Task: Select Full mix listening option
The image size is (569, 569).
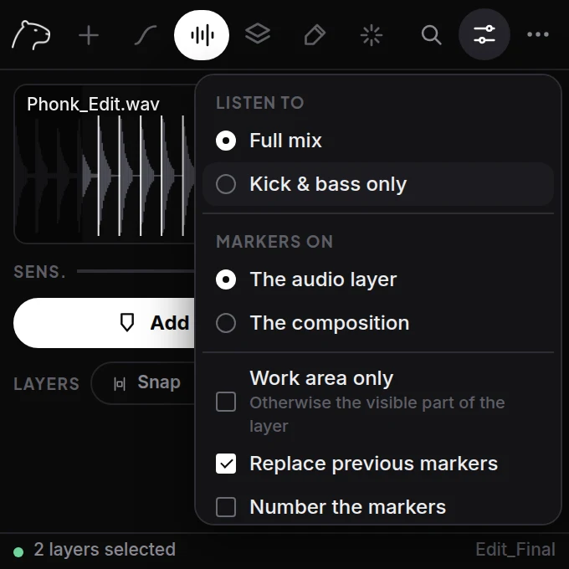Action: (x=378, y=141)
